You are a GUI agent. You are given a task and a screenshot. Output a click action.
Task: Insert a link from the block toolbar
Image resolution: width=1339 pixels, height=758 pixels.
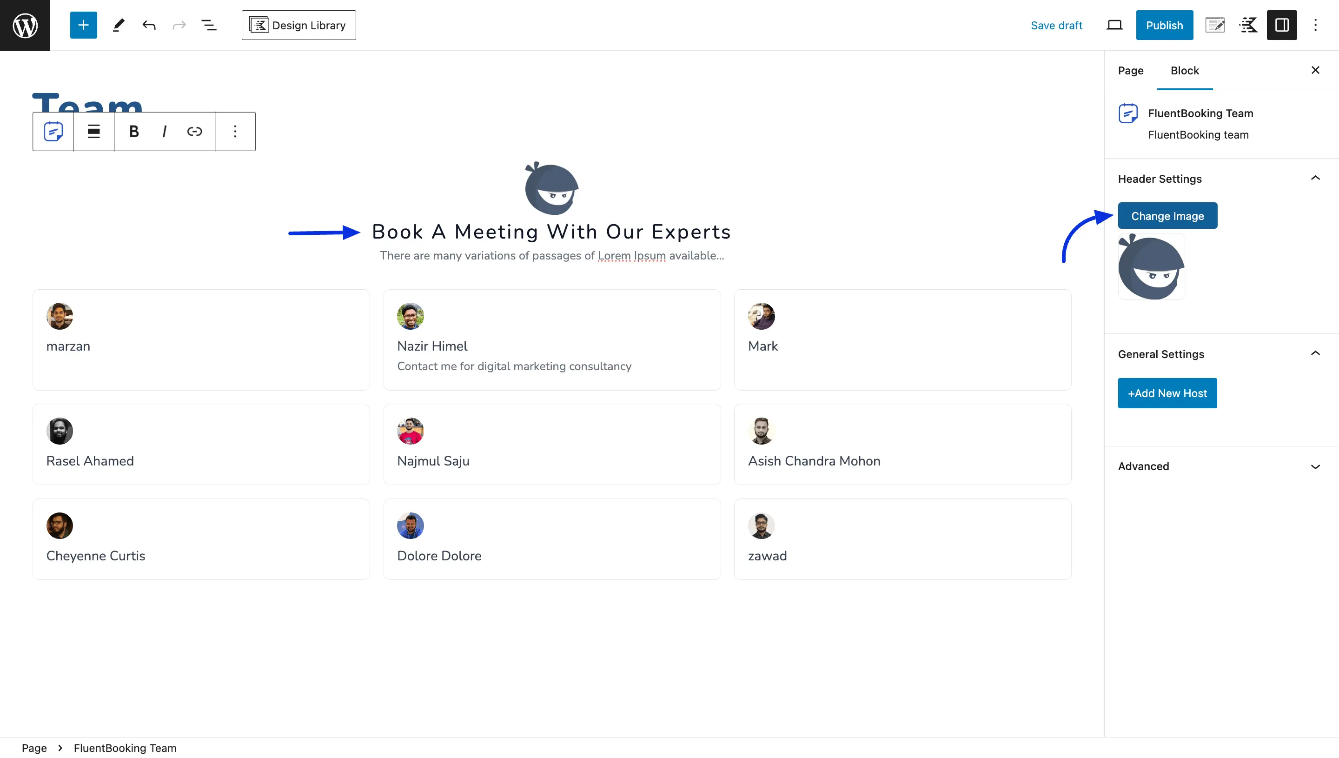(195, 131)
